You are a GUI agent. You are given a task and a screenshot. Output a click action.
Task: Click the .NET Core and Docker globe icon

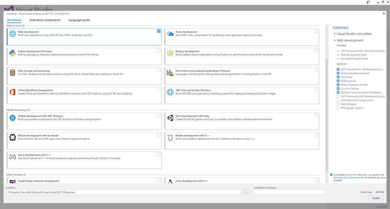pyautogui.click(x=170, y=92)
